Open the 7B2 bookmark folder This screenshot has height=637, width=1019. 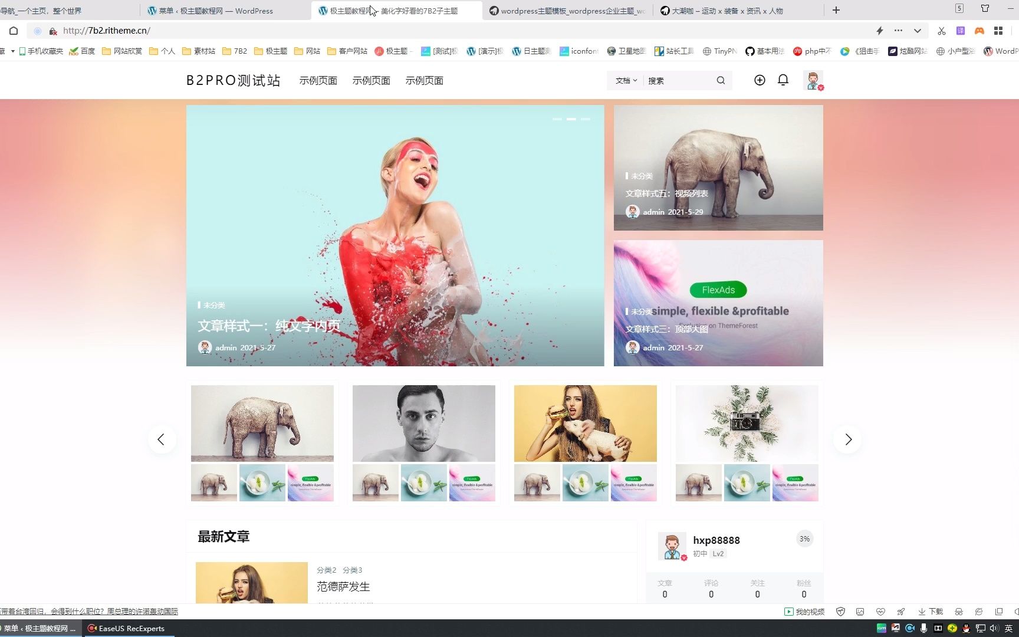(235, 51)
